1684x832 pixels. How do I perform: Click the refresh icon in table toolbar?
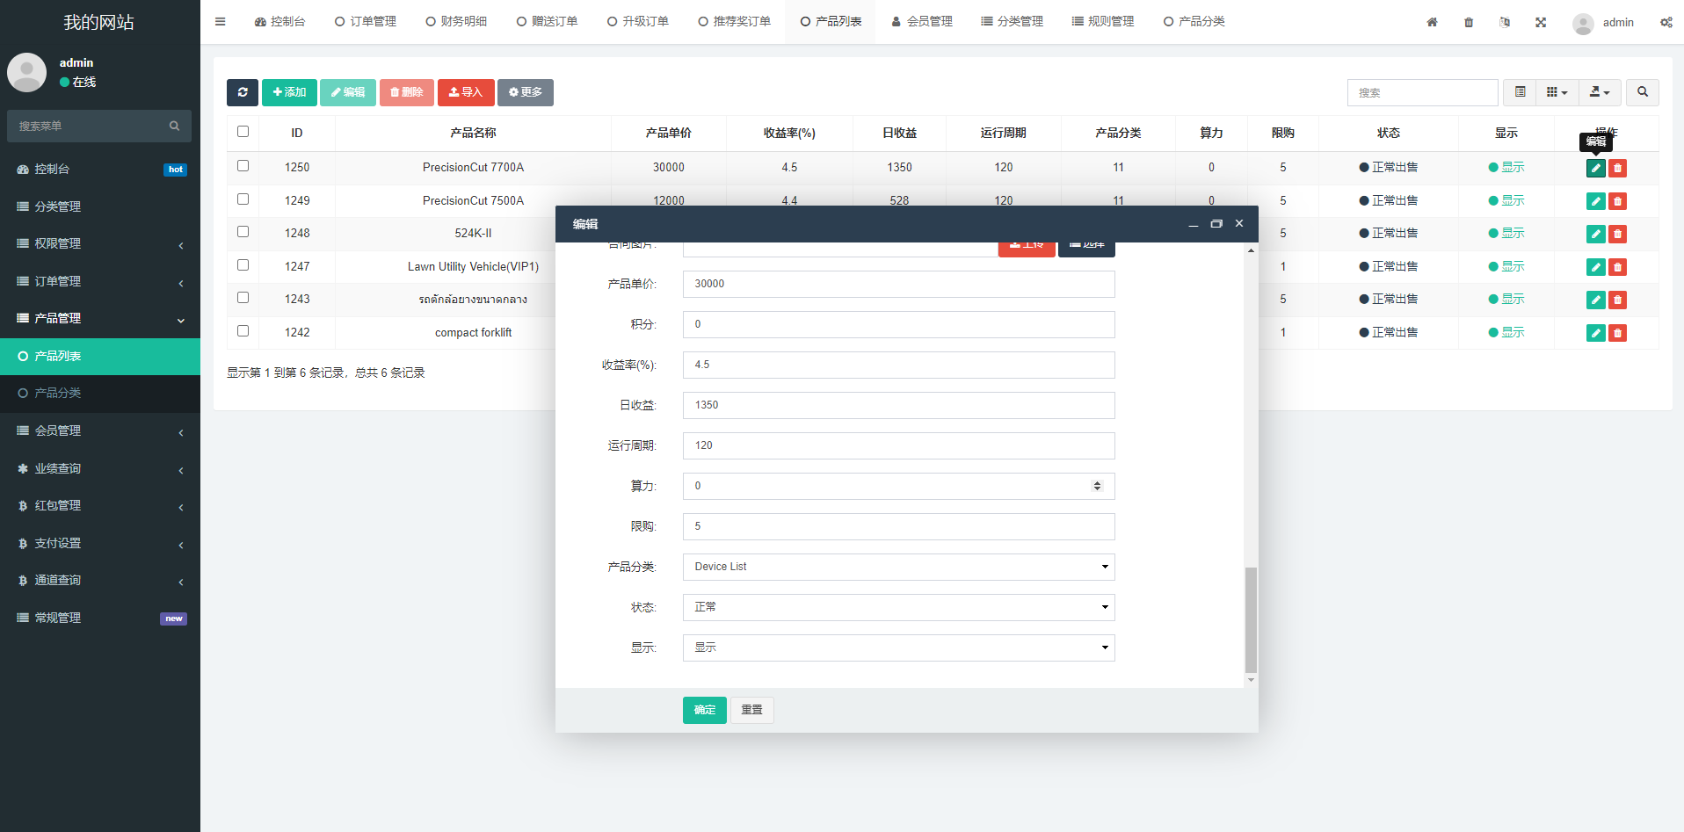click(242, 92)
